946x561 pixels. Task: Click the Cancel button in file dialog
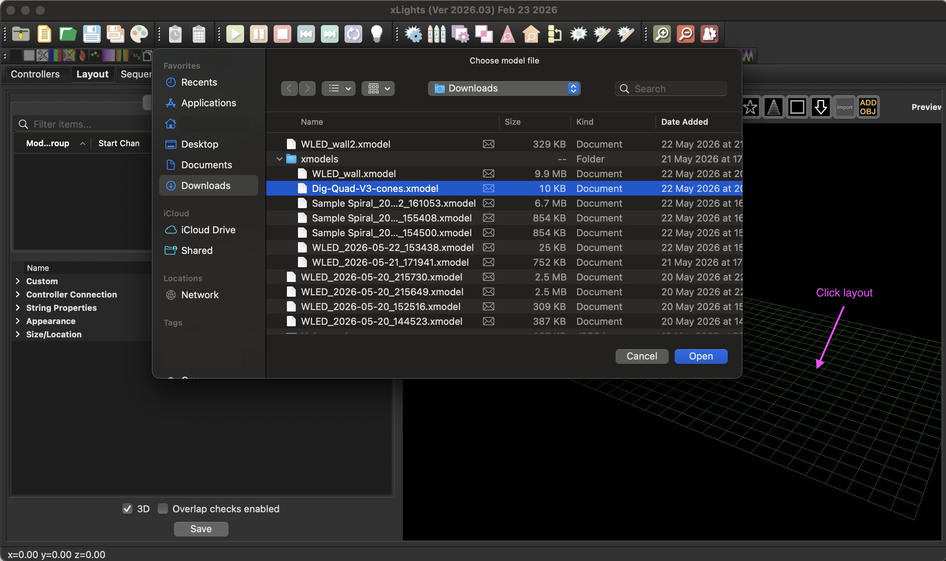pyautogui.click(x=642, y=356)
